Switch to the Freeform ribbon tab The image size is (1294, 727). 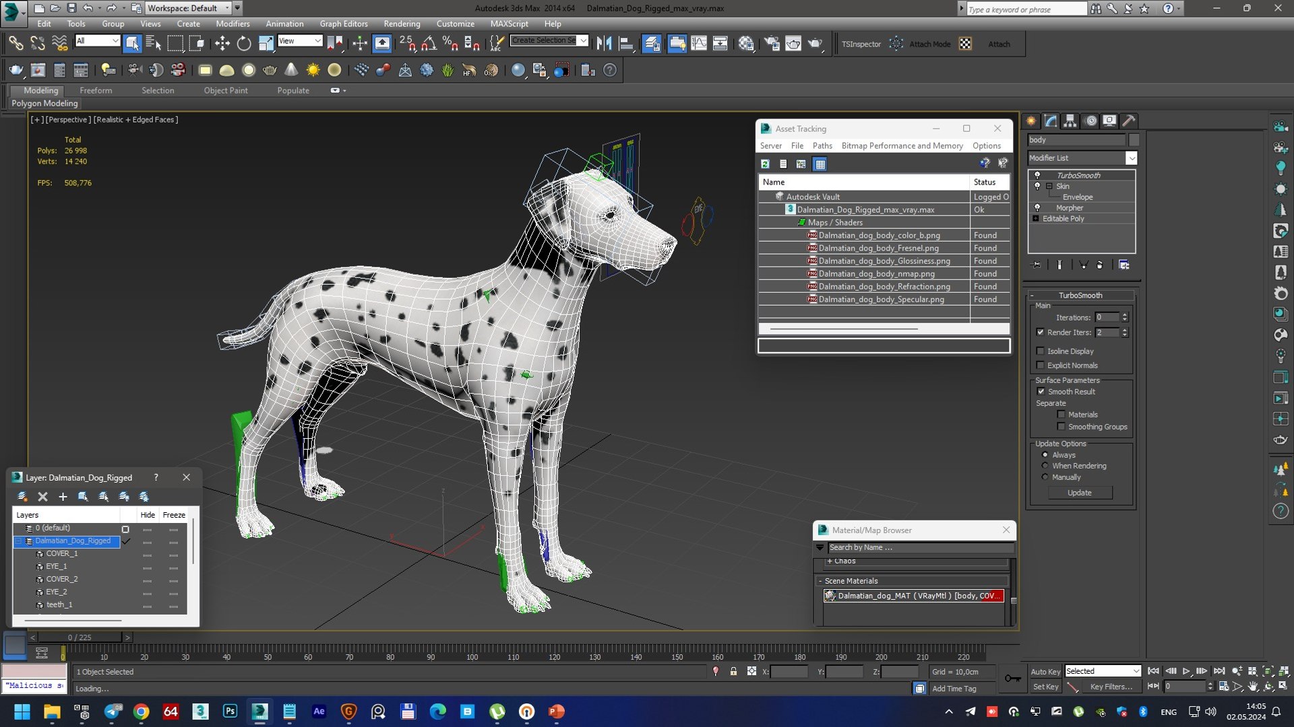pos(96,90)
